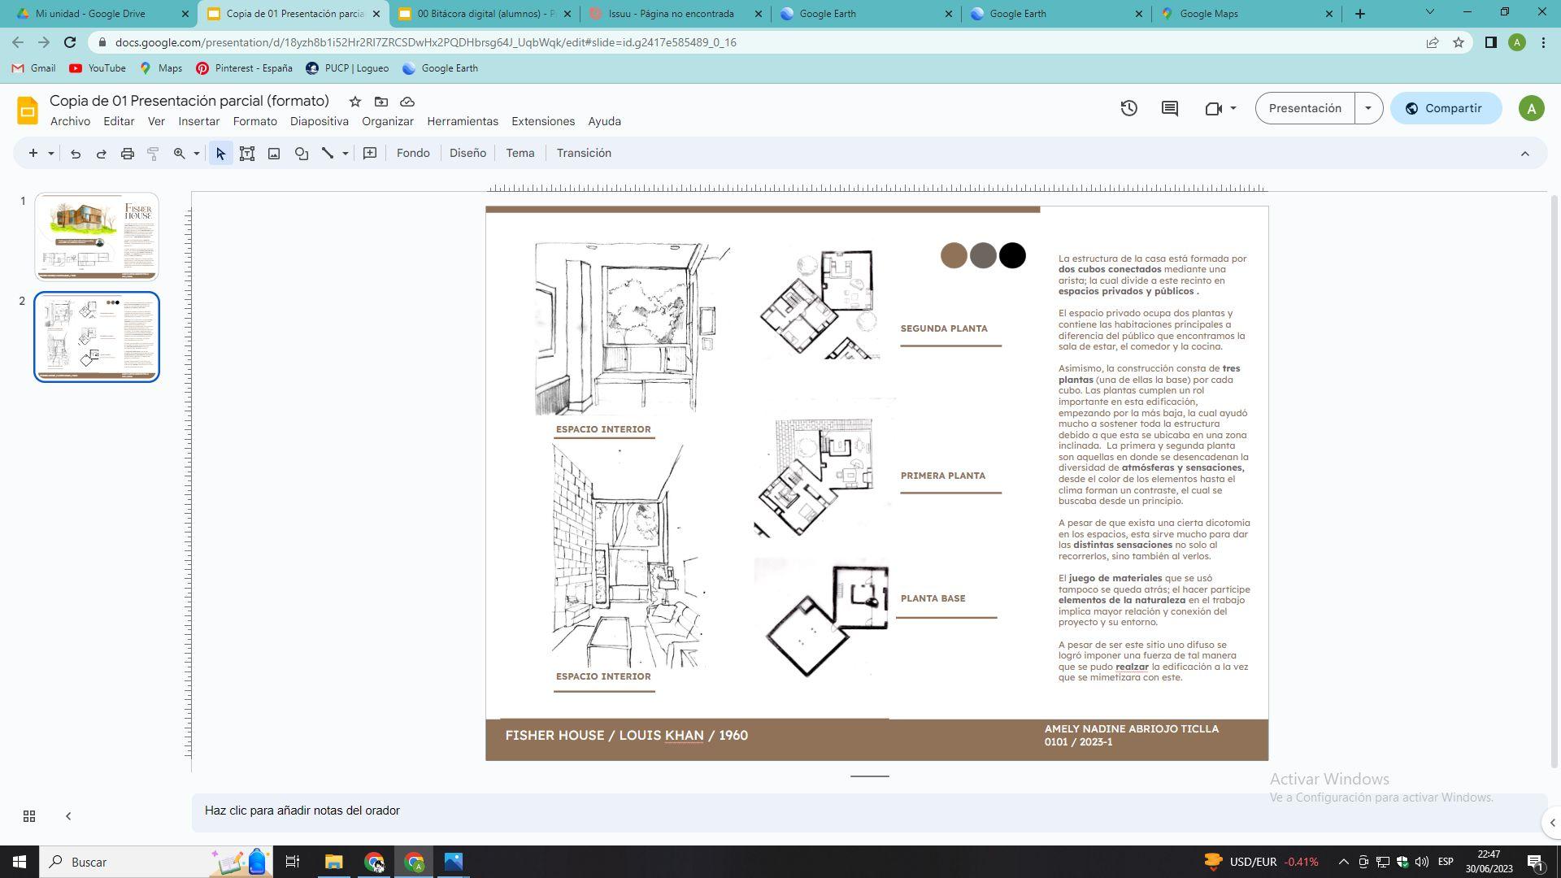Viewport: 1561px width, 878px height.
Task: Open the video call camera menu
Action: [1220, 108]
